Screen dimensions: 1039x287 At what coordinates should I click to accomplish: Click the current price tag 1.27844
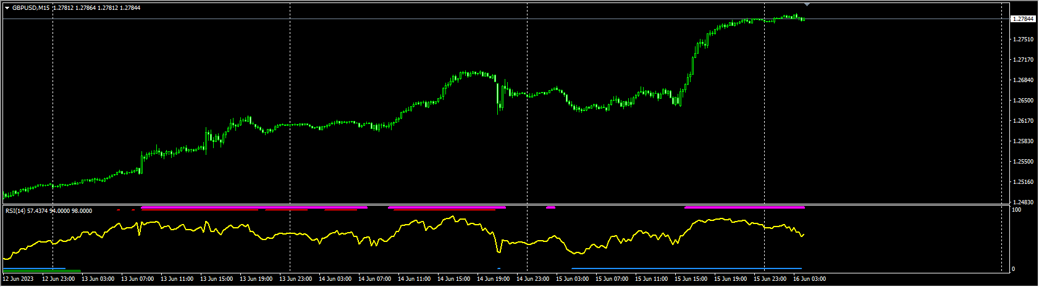pos(1023,19)
